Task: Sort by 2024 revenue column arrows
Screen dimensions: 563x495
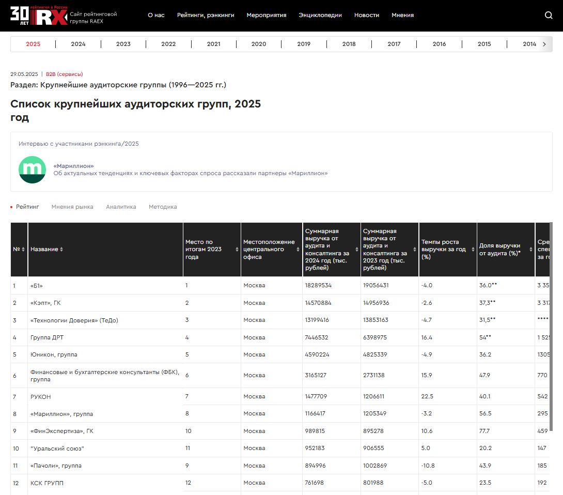Action: coord(356,249)
